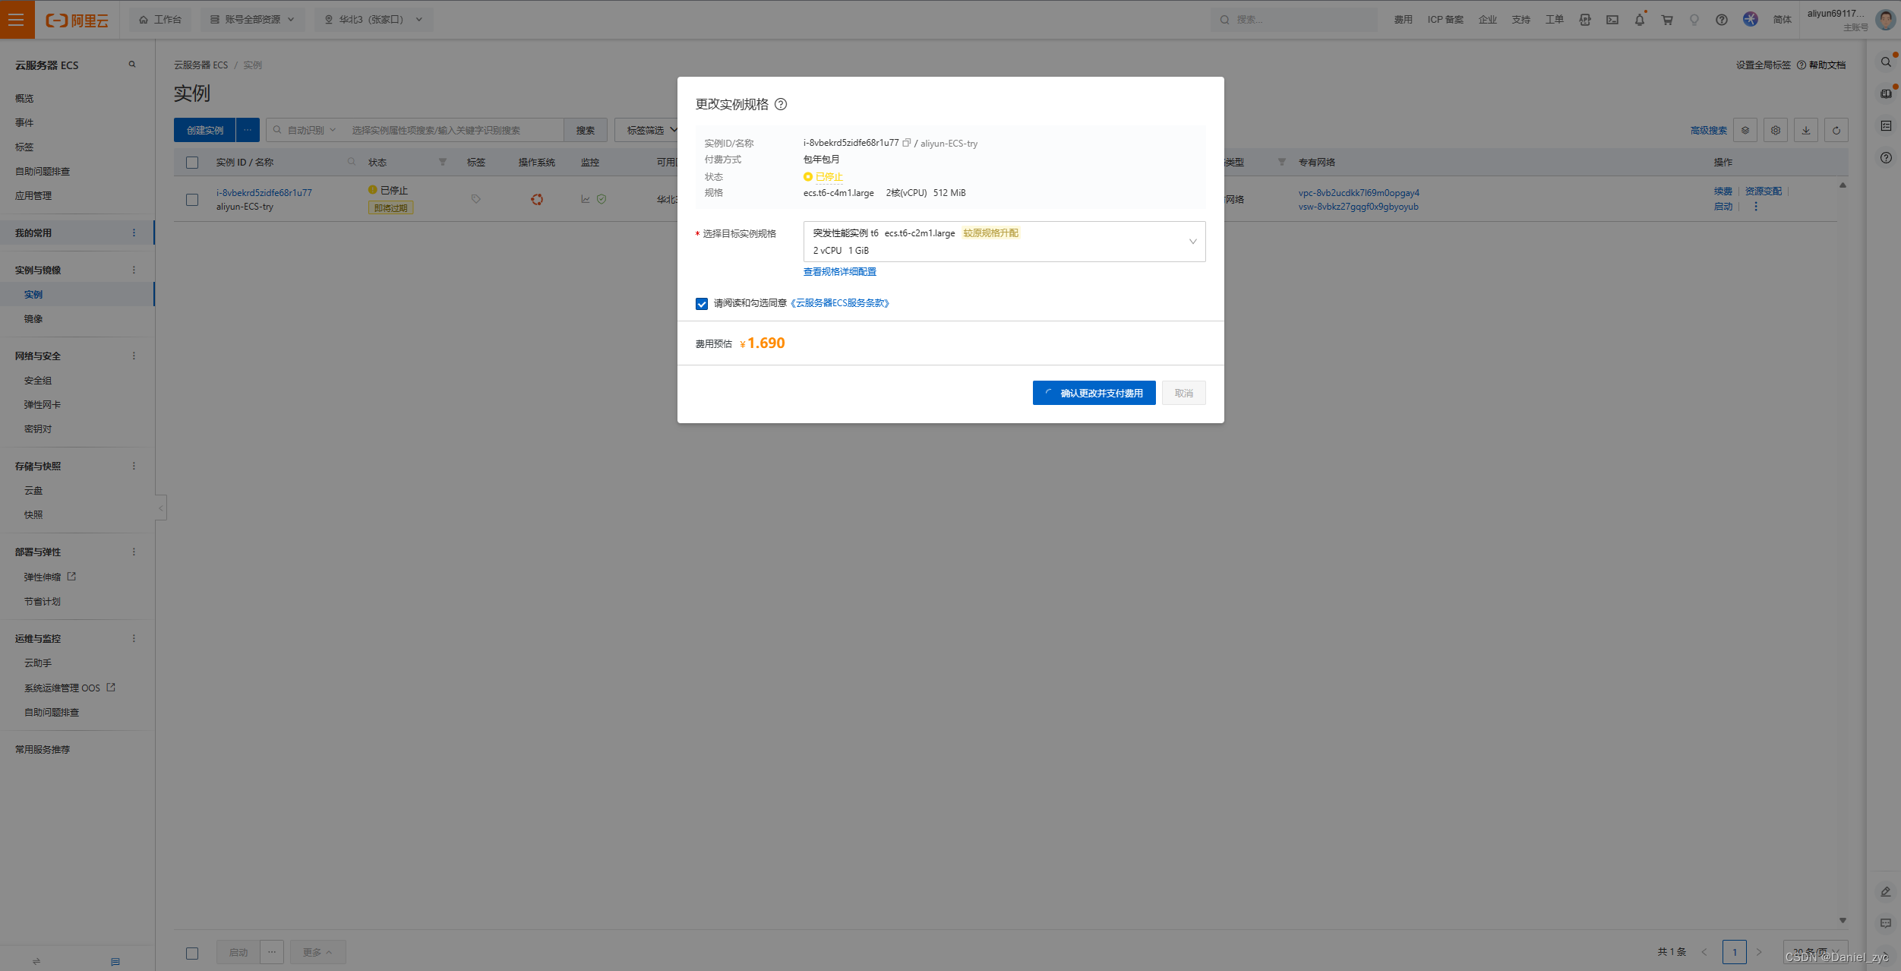This screenshot has height=971, width=1901.
Task: Open the Cloud Shell terminal icon
Action: [x=1612, y=20]
